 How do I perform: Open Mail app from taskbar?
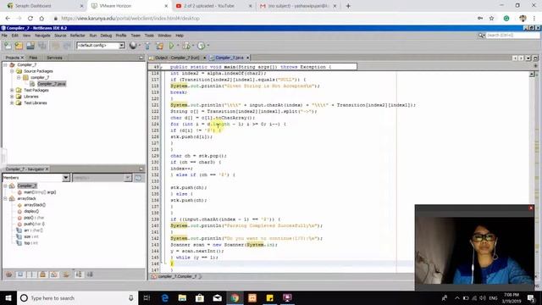[x=217, y=297]
